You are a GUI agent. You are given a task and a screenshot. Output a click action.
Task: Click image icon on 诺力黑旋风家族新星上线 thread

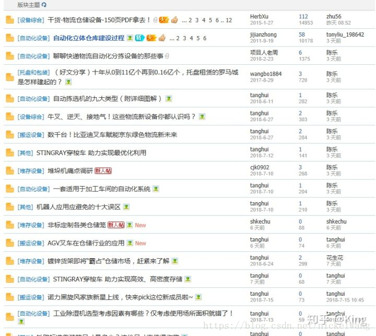(198, 297)
